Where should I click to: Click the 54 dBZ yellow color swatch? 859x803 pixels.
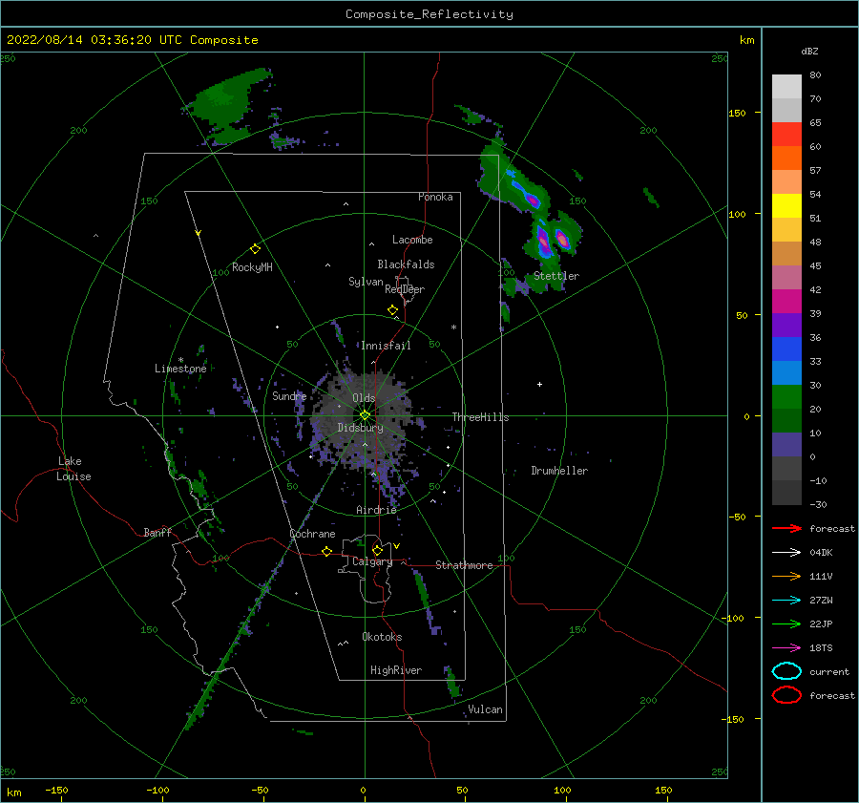786,205
